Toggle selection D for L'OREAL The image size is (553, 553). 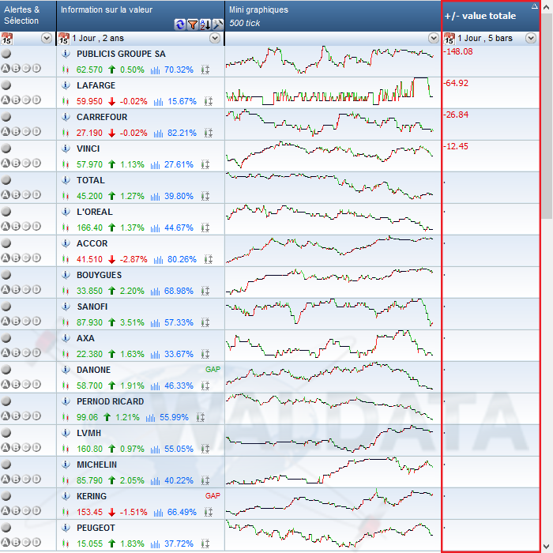tap(36, 226)
